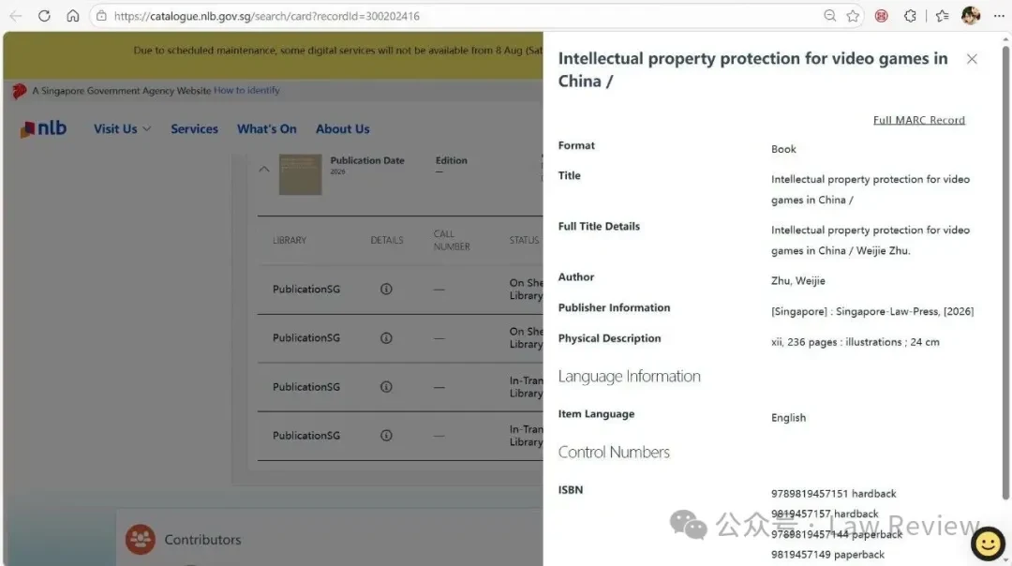Screen dimensions: 1012x566
Task: Click the Control Numbers heading
Action: 614,453
